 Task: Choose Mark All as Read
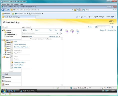18,65
